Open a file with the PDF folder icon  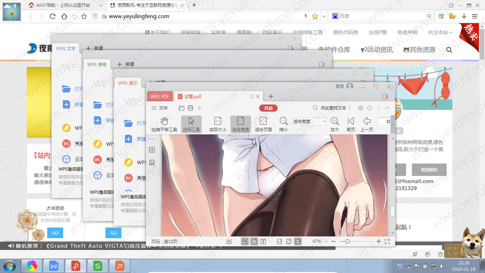(x=182, y=108)
